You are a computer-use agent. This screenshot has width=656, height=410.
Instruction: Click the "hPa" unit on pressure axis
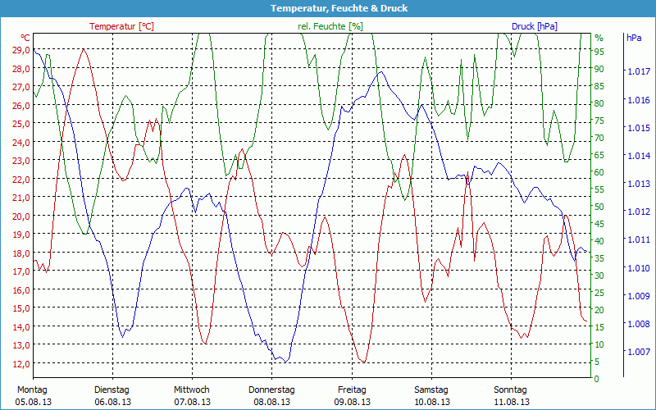point(634,38)
